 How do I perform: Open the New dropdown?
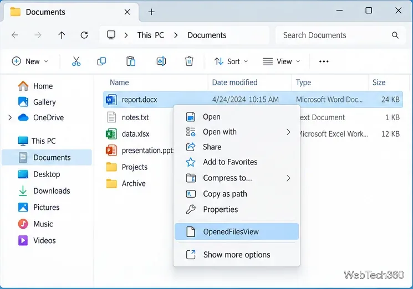(x=30, y=61)
